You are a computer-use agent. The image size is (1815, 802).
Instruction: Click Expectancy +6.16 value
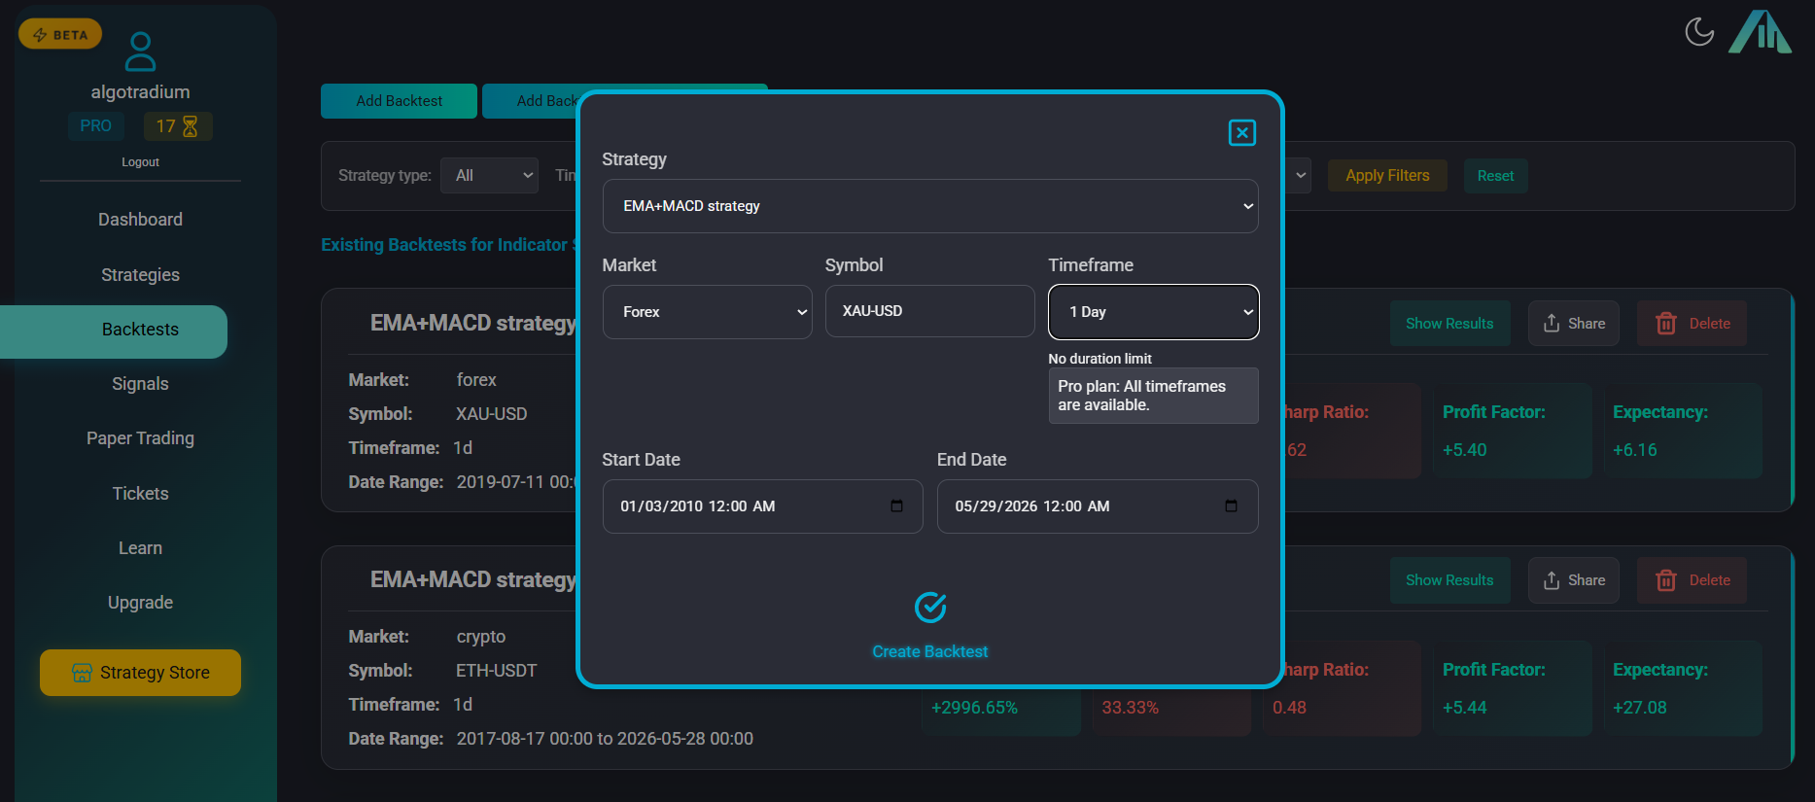coord(1634,450)
